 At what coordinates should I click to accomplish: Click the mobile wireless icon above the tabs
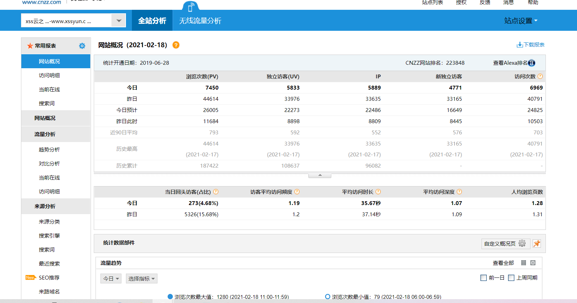pos(191,6)
